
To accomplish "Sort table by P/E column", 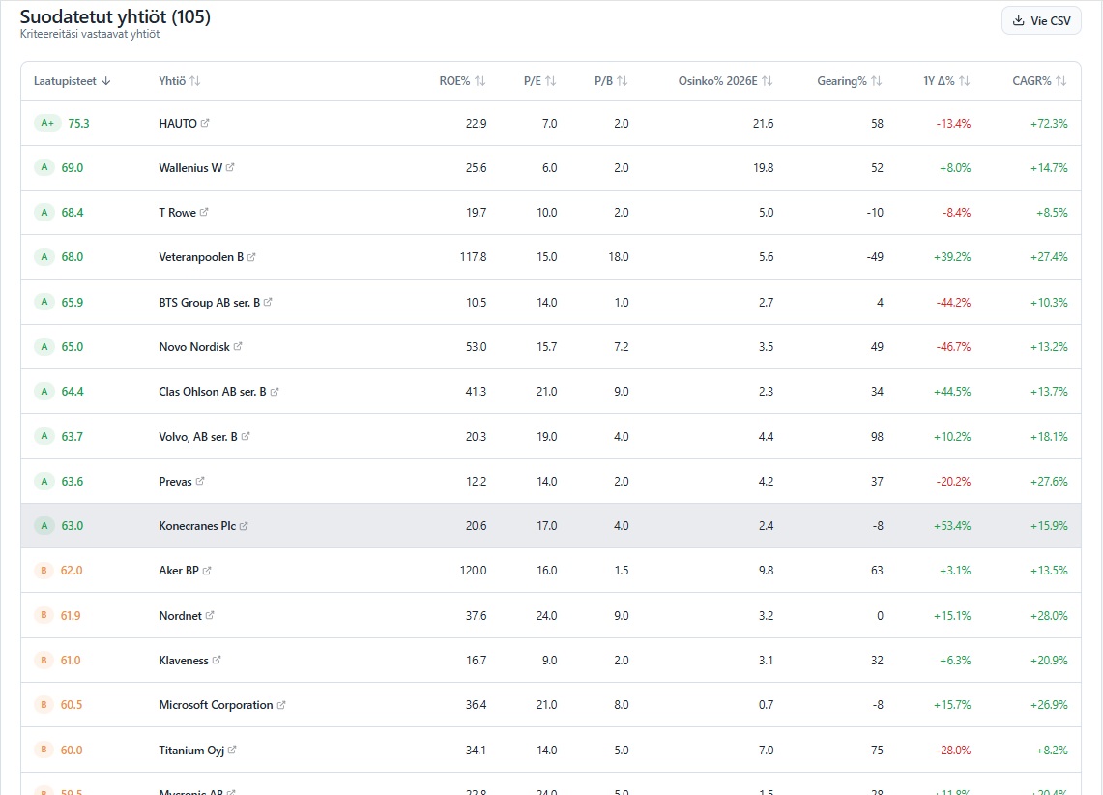I will click(539, 81).
